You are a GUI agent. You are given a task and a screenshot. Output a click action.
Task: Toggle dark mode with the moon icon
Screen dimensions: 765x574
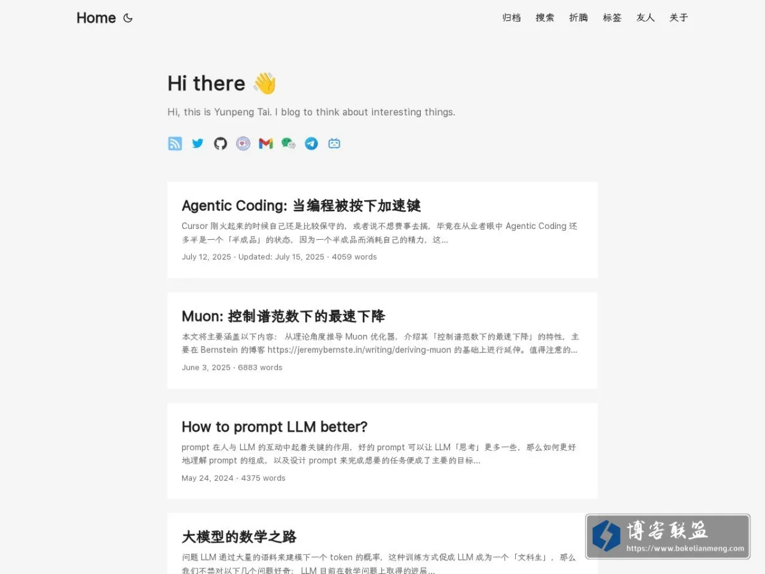[128, 18]
